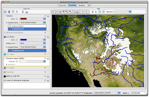Zoom to active layer extent icon

pyautogui.click(x=103, y=12)
